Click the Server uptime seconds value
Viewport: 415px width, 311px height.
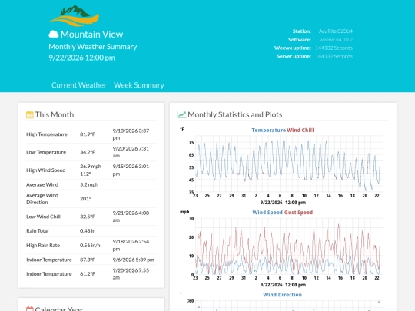point(334,56)
